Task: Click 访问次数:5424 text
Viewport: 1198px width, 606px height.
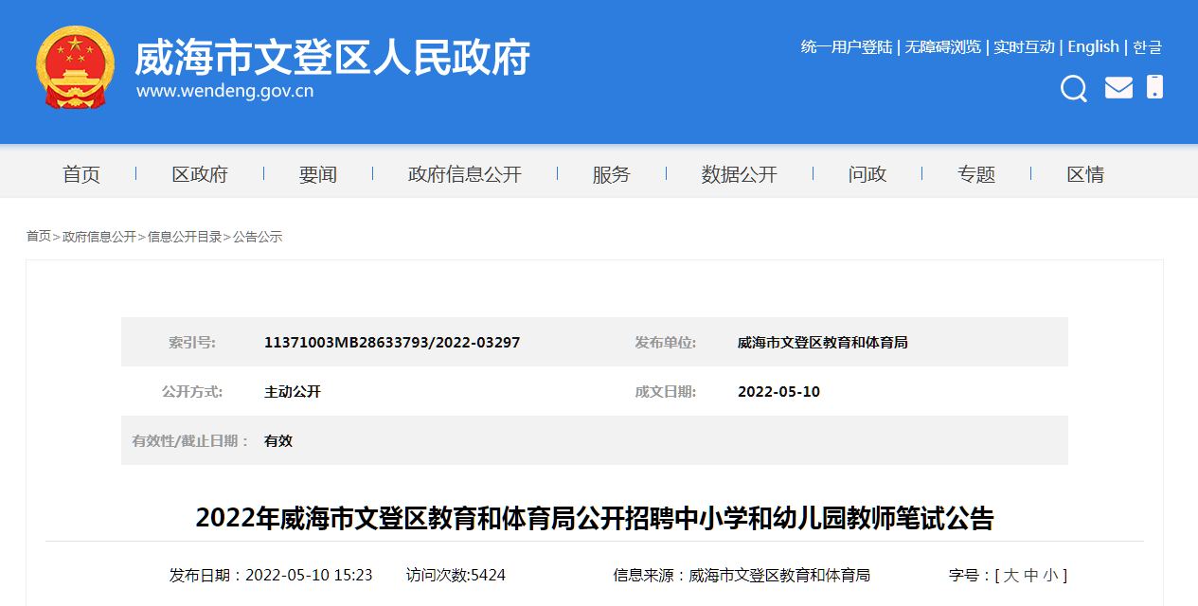Action: 456,575
